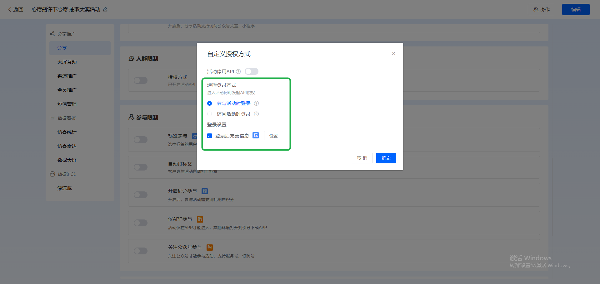
Task: Toggle 开启积分参与 switch
Action: (141, 195)
